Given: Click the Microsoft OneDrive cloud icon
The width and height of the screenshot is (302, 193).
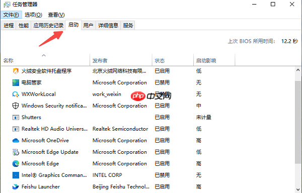Looking at the screenshot, I should coord(16,141).
